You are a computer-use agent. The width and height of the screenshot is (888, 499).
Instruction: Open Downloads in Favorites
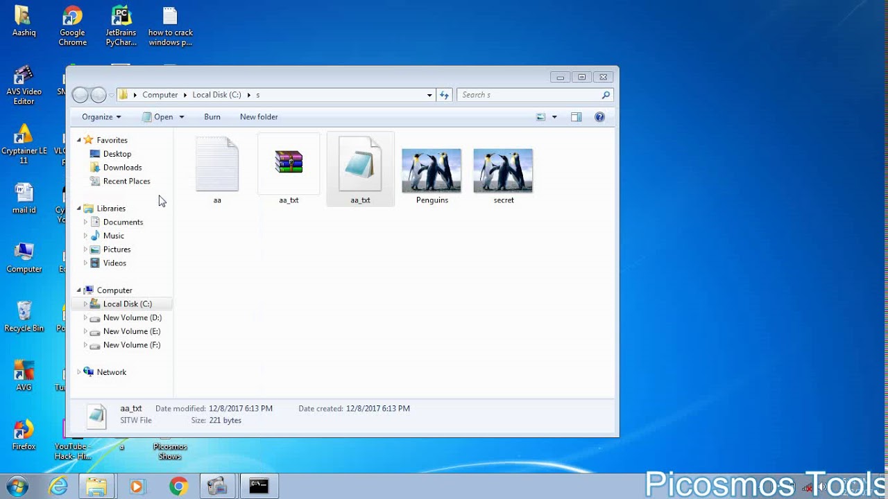click(122, 168)
